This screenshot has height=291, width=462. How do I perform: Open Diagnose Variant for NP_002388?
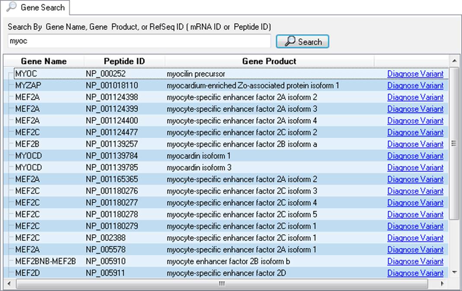click(x=415, y=238)
